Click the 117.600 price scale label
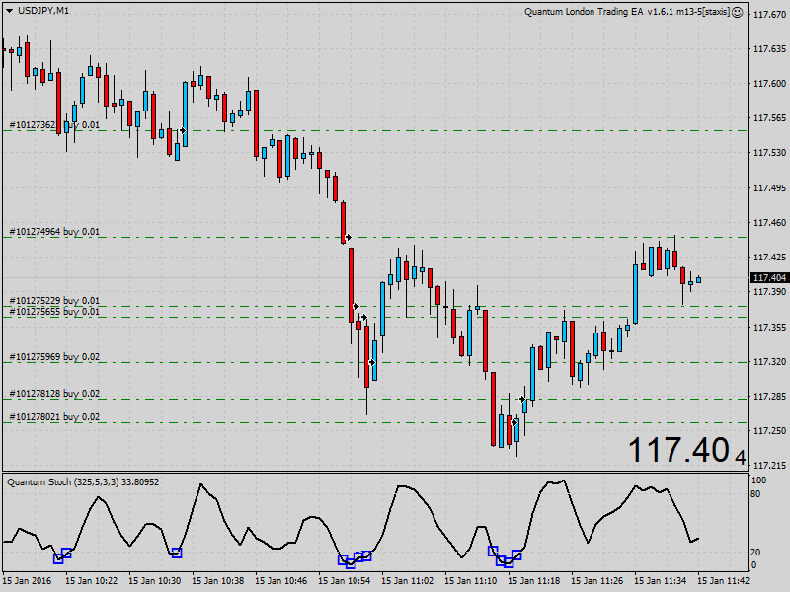Viewport: 790px width, 592px height. tap(769, 84)
